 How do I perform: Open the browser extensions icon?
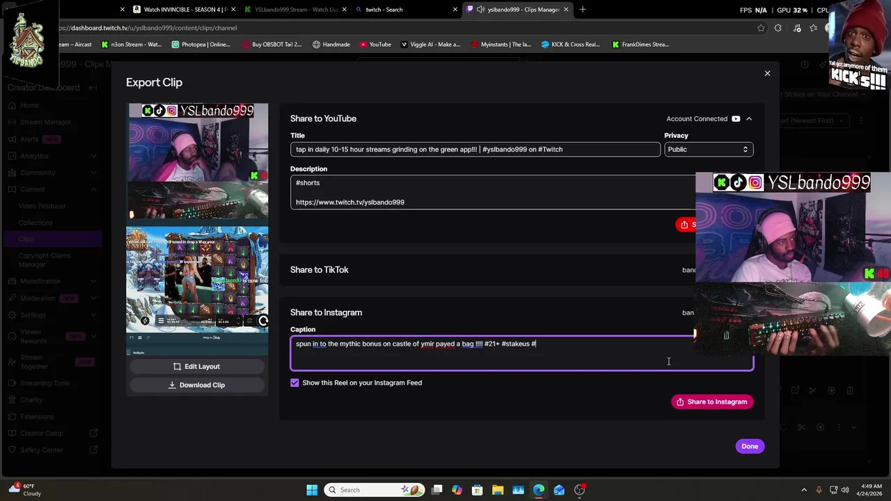(x=778, y=28)
